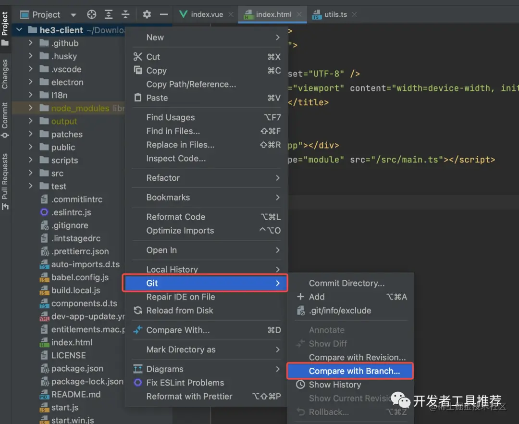Open Project panel settings gear
This screenshot has width=519, height=424.
[147, 14]
